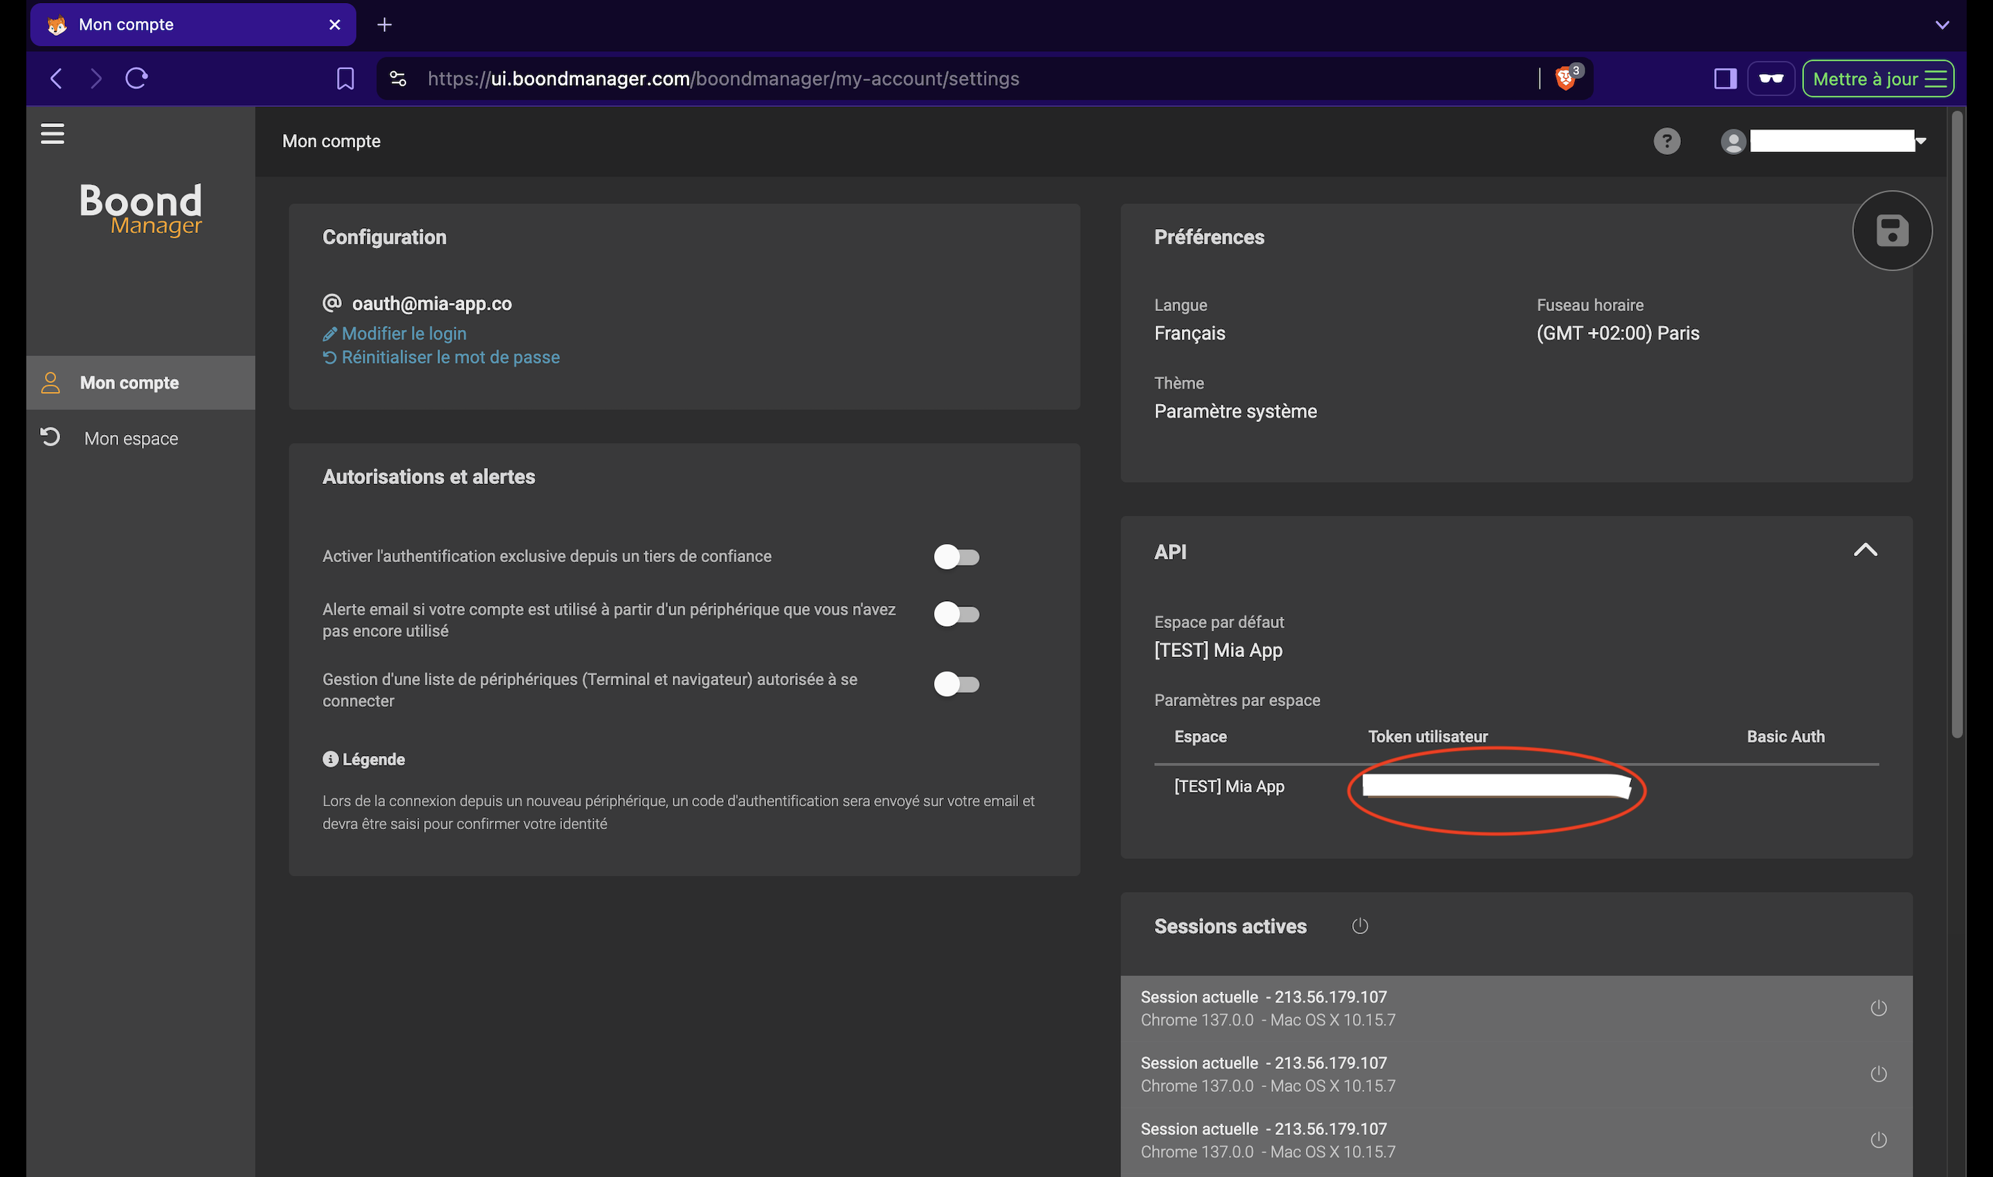The height and width of the screenshot is (1177, 1993).
Task: Click the Token utilisateur column header
Action: (x=1427, y=736)
